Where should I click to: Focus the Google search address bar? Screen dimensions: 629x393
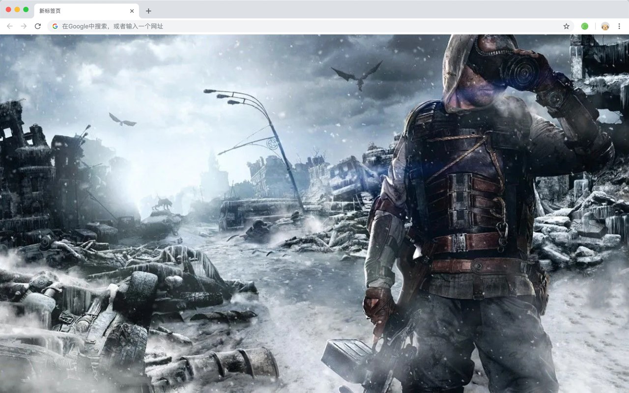pyautogui.click(x=311, y=26)
